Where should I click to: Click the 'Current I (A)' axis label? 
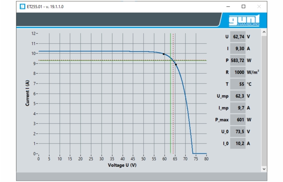[27, 93]
